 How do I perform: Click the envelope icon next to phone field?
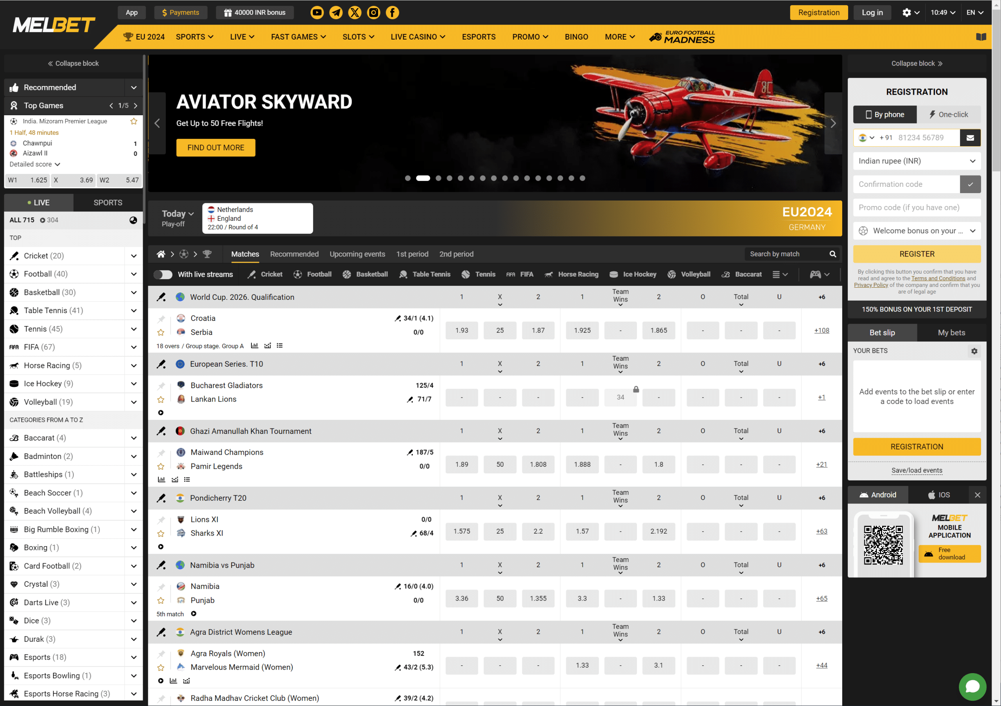click(970, 138)
